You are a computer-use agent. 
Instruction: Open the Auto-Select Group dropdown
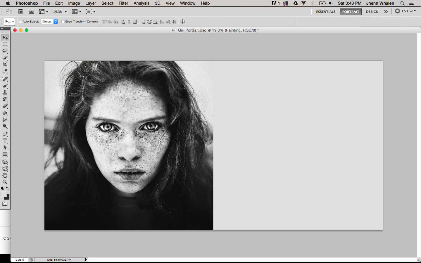pos(49,22)
